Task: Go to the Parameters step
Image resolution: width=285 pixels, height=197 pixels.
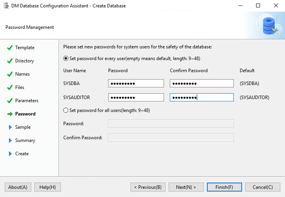Action: click(27, 101)
